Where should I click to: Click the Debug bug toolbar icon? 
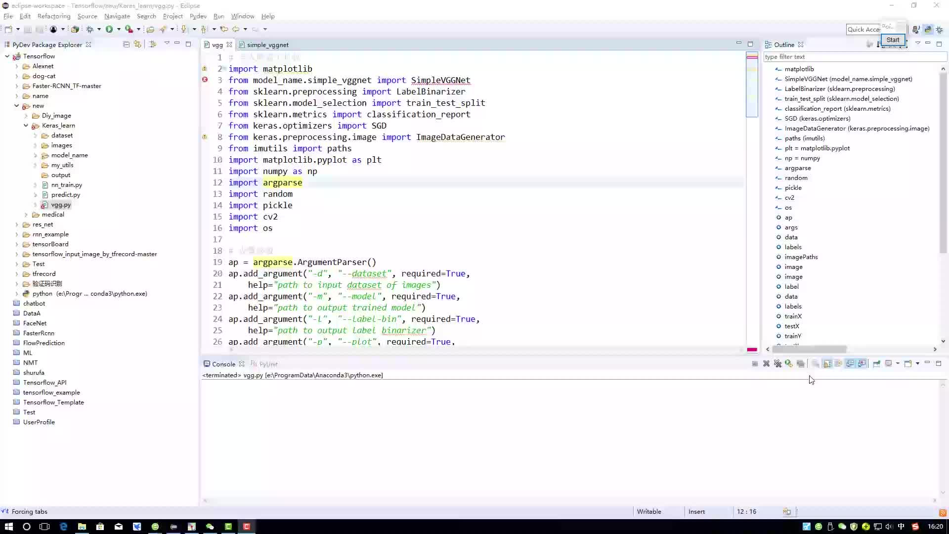click(x=90, y=29)
